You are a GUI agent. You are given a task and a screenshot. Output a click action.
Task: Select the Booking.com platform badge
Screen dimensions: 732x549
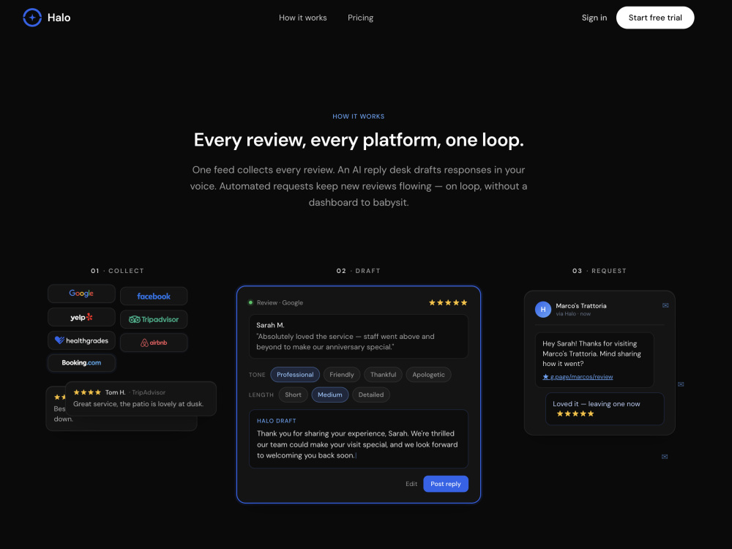81,363
